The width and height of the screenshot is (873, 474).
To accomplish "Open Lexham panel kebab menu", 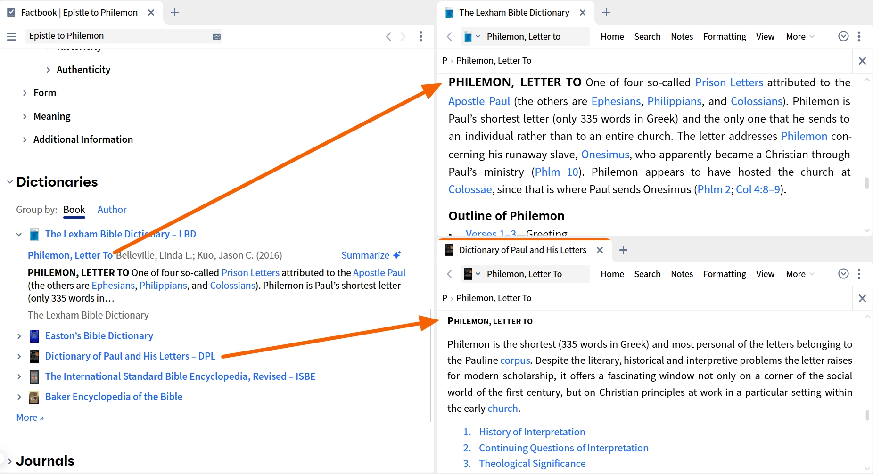I will [x=859, y=36].
